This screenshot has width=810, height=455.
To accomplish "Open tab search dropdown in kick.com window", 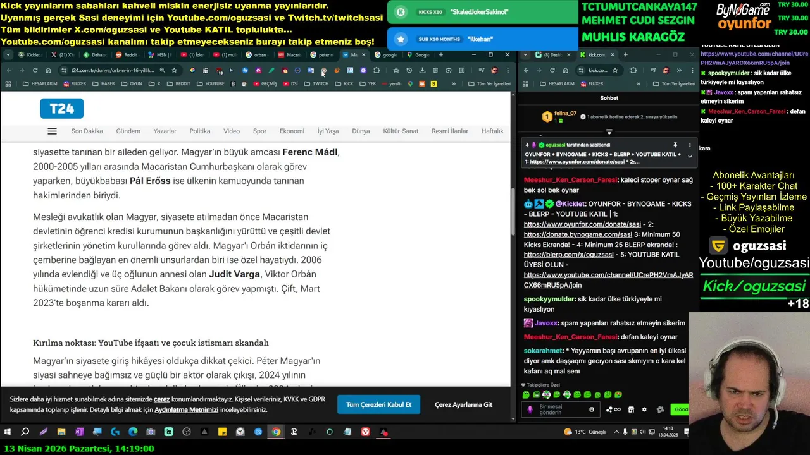I will coord(525,55).
